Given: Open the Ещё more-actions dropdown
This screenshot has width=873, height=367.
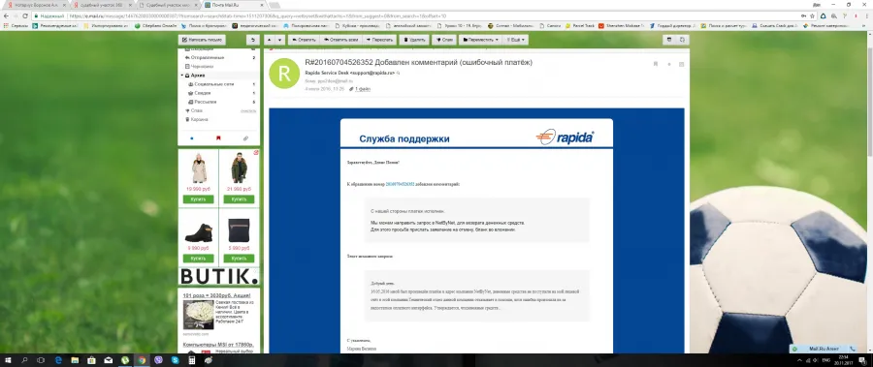Looking at the screenshot, I should [515, 40].
